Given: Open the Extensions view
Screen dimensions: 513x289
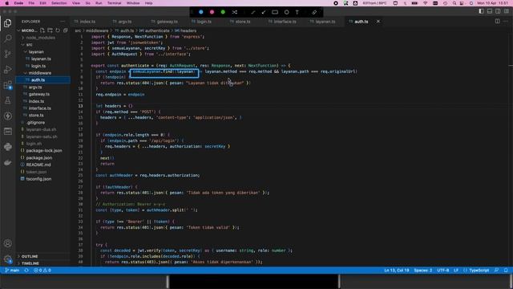Looking at the screenshot, I should tap(7, 85).
